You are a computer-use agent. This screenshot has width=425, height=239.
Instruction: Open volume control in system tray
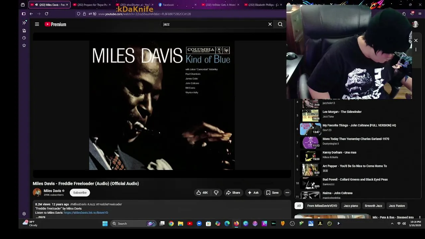pos(404,223)
